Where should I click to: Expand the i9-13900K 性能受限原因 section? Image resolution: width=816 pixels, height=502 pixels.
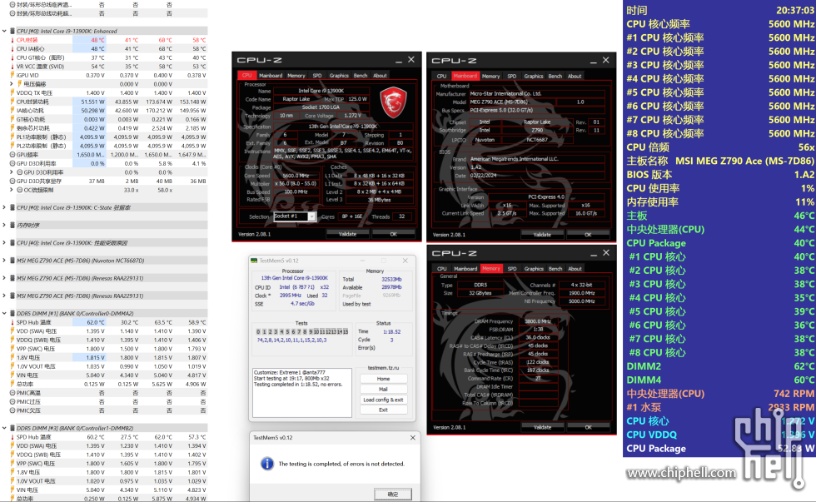(4, 243)
